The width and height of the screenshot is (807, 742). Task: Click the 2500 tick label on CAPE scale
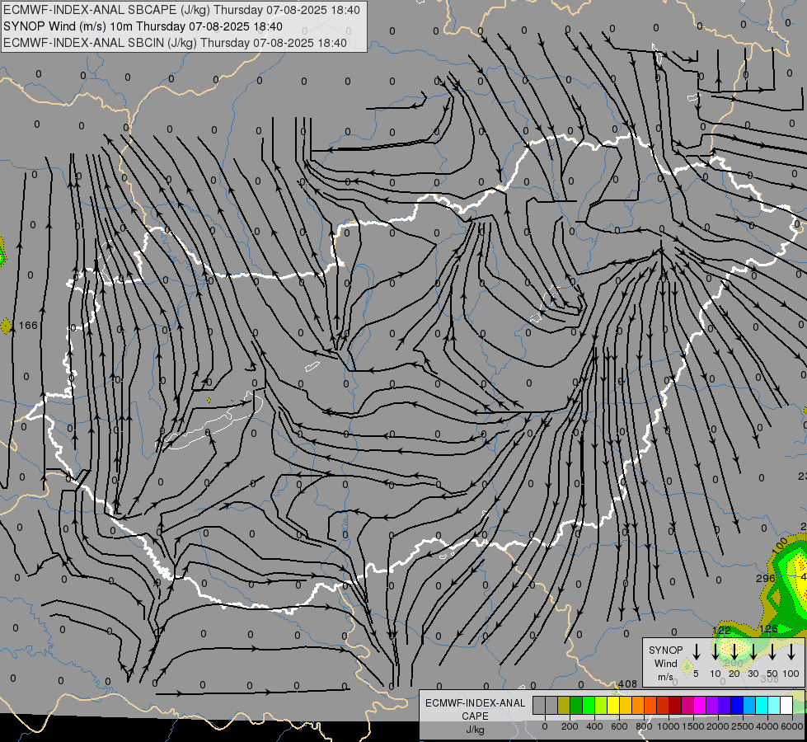(743, 726)
